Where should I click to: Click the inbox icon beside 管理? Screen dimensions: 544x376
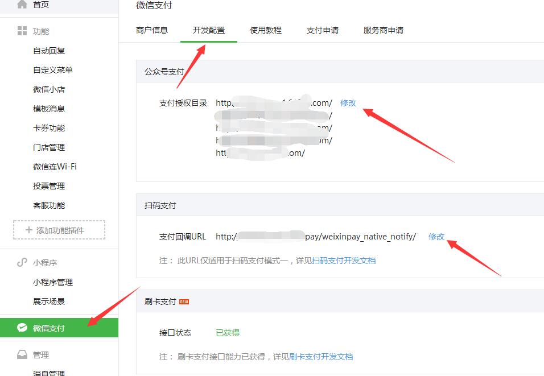22,354
